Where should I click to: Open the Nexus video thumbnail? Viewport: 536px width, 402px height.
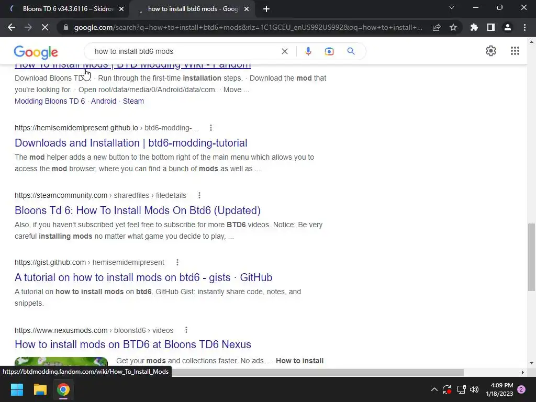(61, 362)
